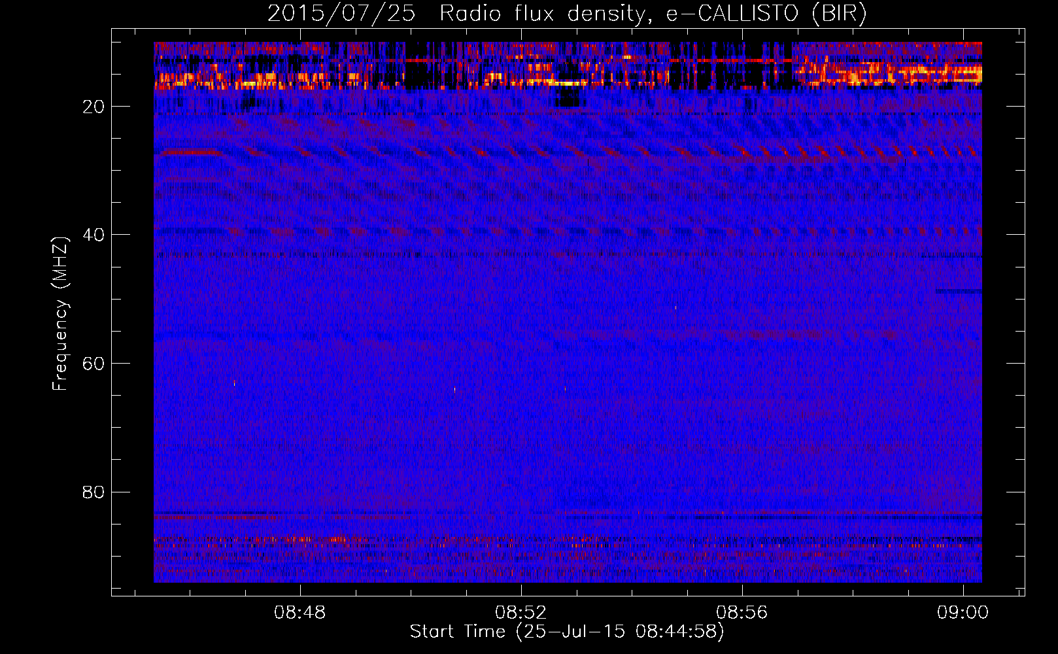The height and width of the screenshot is (654, 1058).
Task: Select the "60" frequency tick label
Action: (x=94, y=364)
